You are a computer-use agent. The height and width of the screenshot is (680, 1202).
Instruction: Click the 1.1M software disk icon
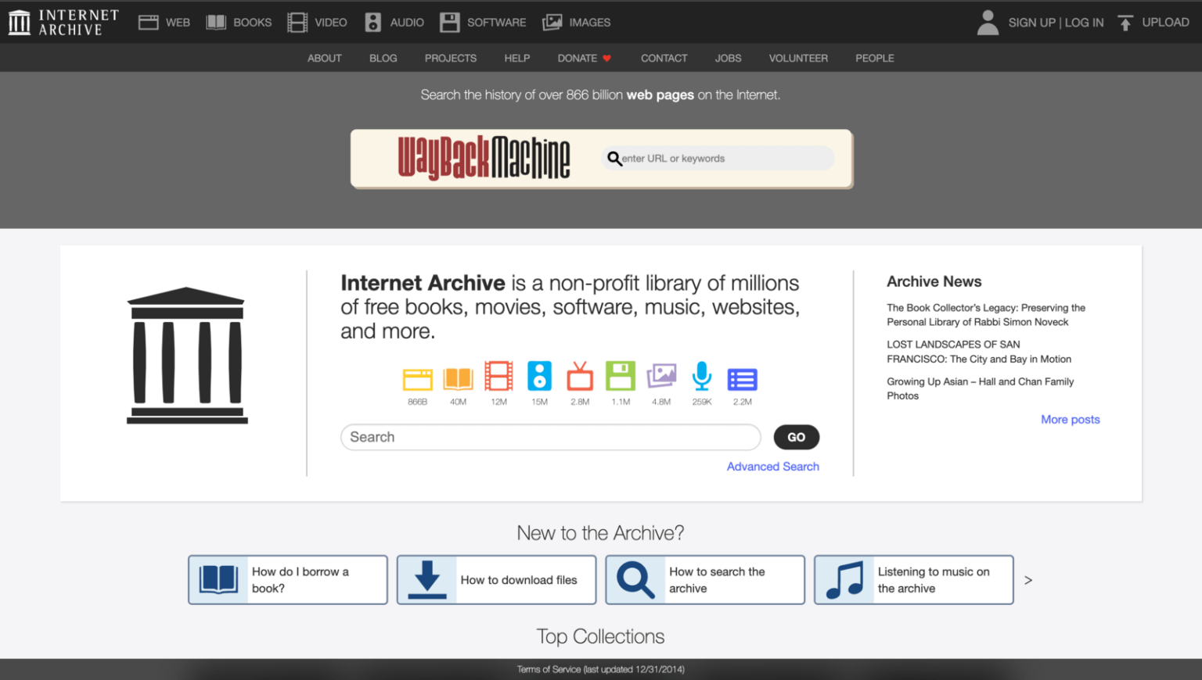(621, 378)
